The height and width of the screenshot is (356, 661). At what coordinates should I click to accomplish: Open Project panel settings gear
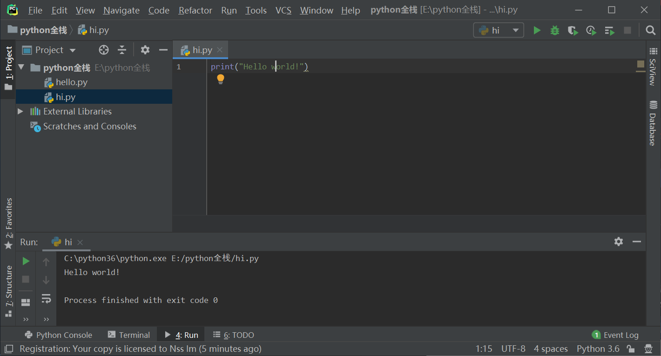pyautogui.click(x=145, y=50)
